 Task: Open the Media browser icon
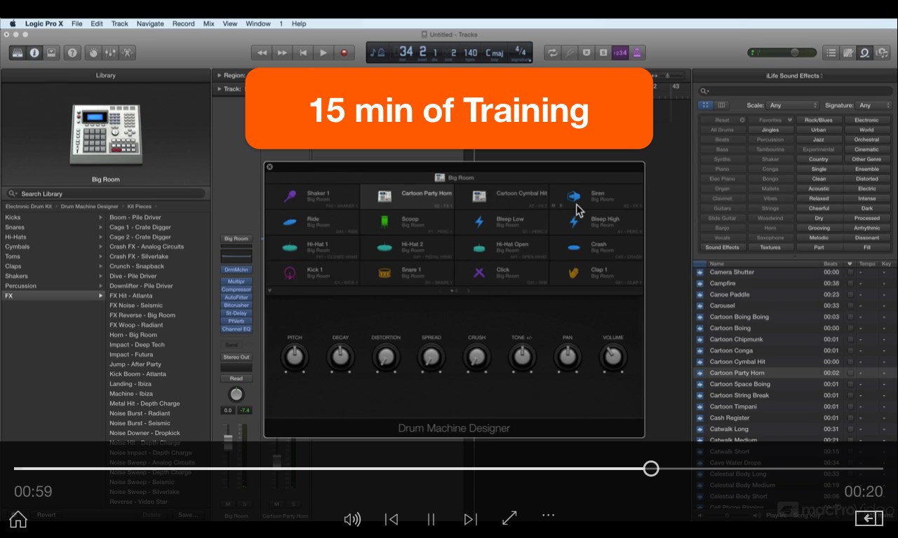882,53
